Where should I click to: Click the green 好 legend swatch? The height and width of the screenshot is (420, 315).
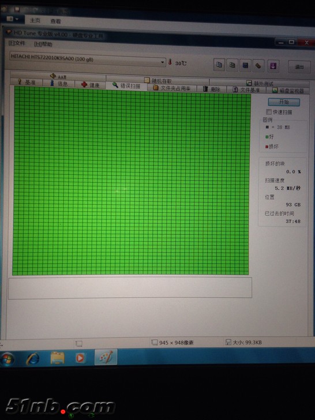[x=267, y=137]
